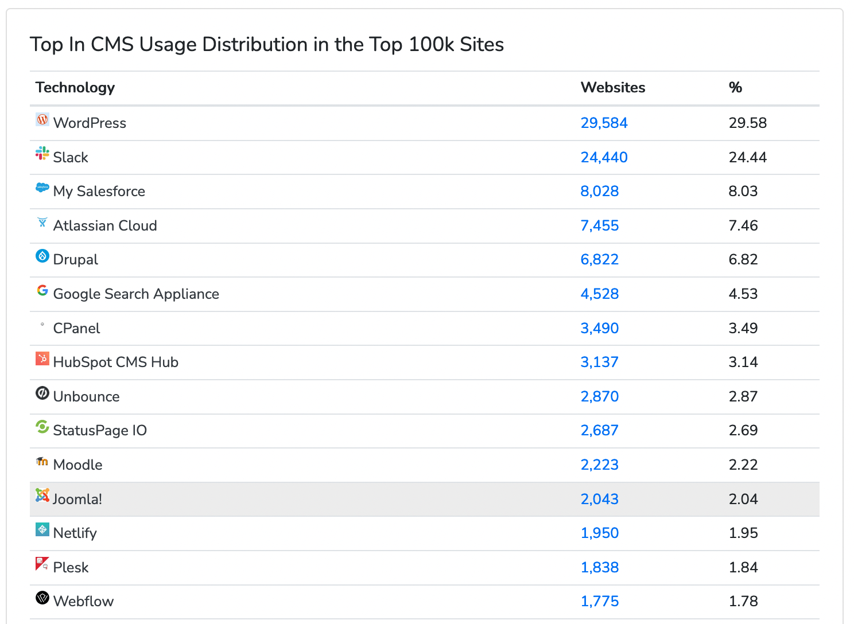The height and width of the screenshot is (624, 854).
Task: Open Google Search Appliance count 4,528
Action: [600, 294]
